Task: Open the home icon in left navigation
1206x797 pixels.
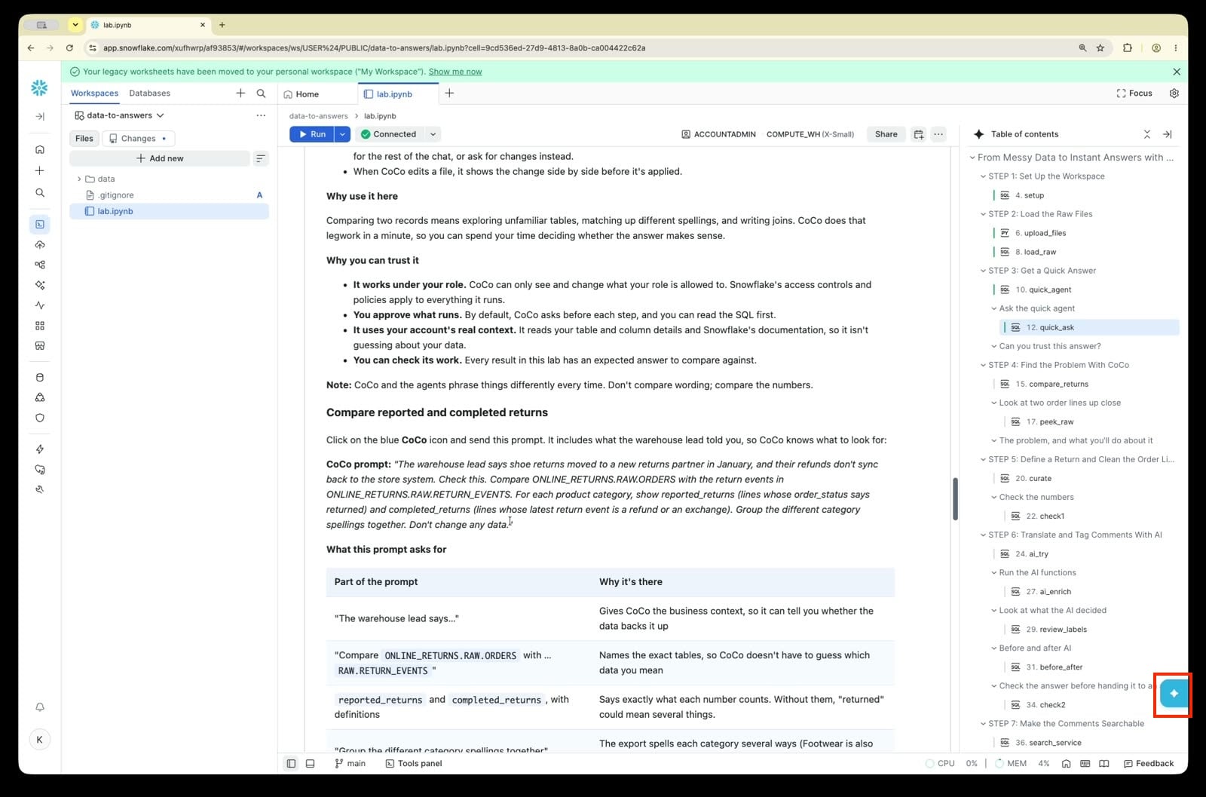Action: [x=40, y=149]
